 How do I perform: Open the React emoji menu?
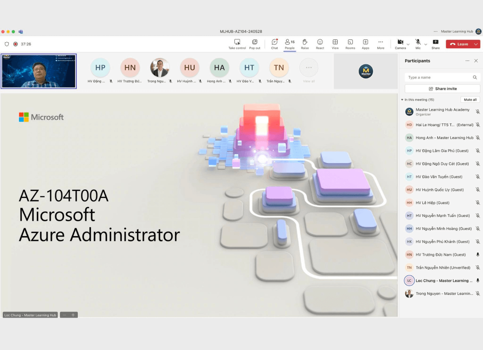point(320,44)
